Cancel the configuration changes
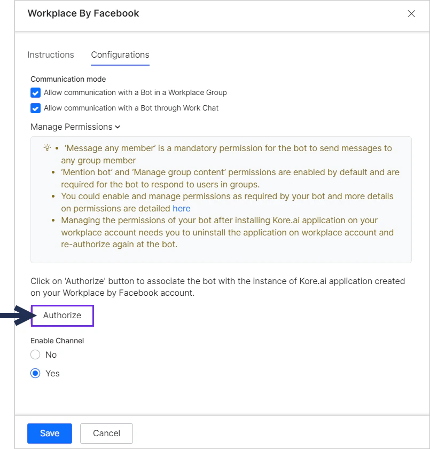 click(107, 434)
